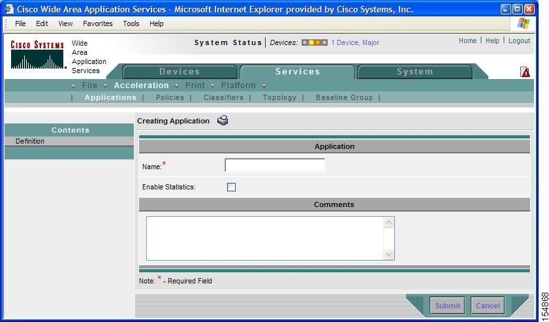This screenshot has height=322, width=549.
Task: Minimize the Internet Explorer window
Action: tap(505, 9)
